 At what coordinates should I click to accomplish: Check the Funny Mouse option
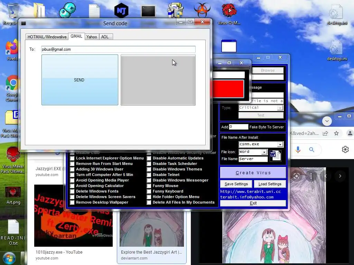(x=149, y=186)
